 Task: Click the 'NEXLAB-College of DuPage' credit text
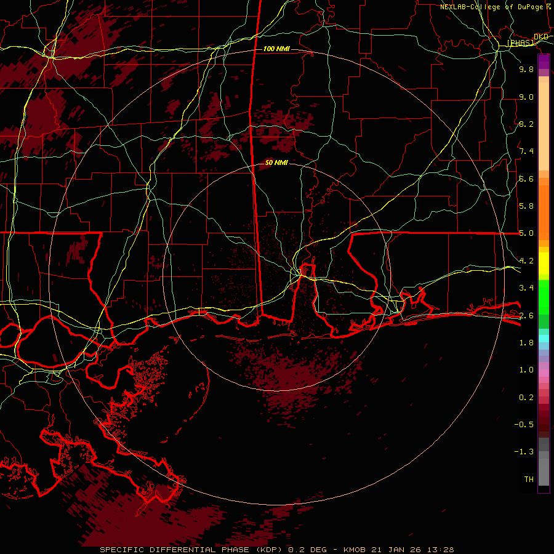tap(491, 7)
